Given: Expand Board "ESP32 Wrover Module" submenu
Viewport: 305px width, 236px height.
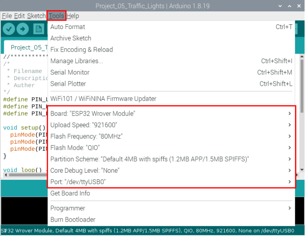Looking at the screenshot, I should coord(171,113).
